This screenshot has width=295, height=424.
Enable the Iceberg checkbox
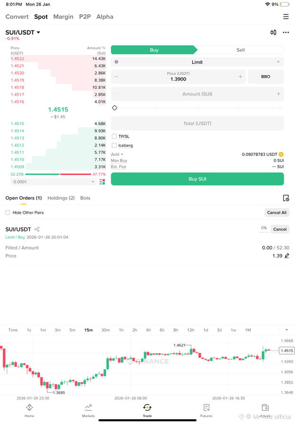click(114, 145)
